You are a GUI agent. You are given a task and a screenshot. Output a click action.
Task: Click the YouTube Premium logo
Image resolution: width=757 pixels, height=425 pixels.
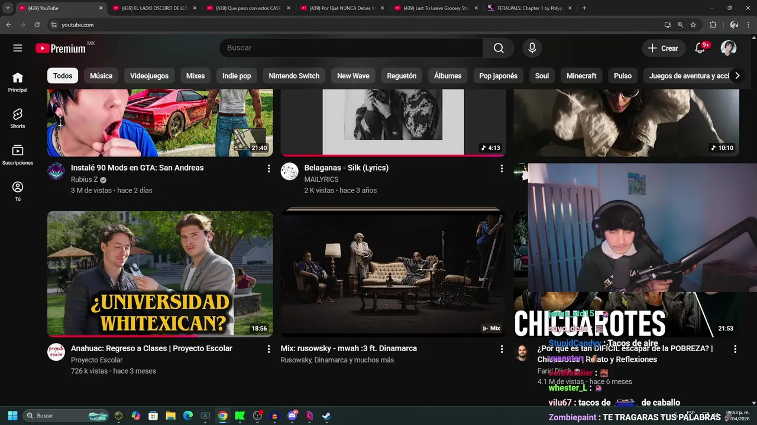(60, 48)
